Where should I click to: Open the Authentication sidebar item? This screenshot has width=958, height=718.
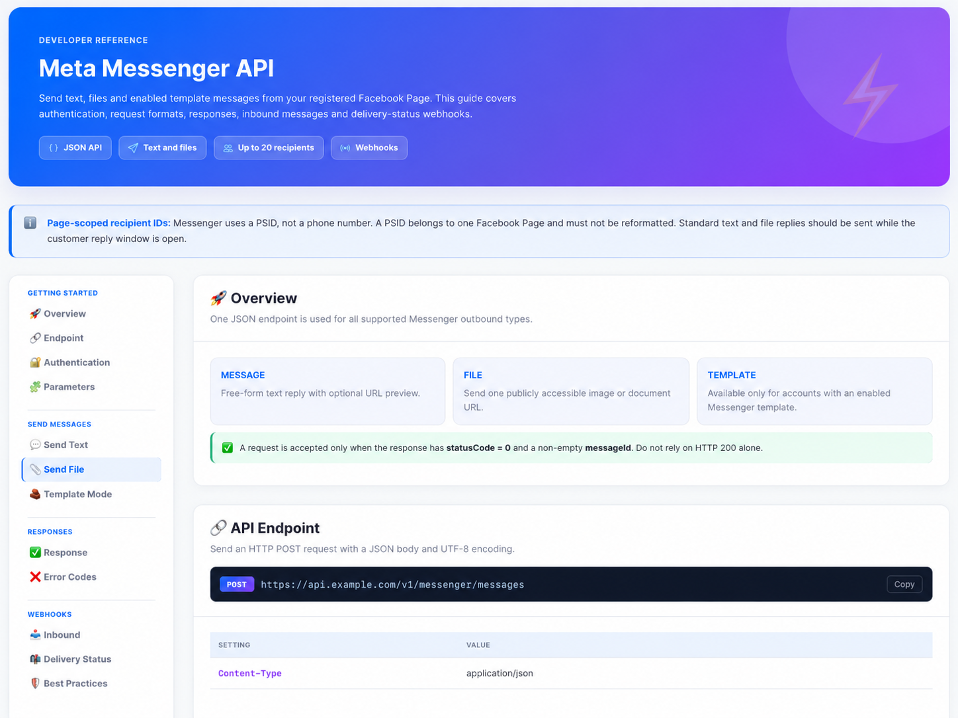[91, 363]
